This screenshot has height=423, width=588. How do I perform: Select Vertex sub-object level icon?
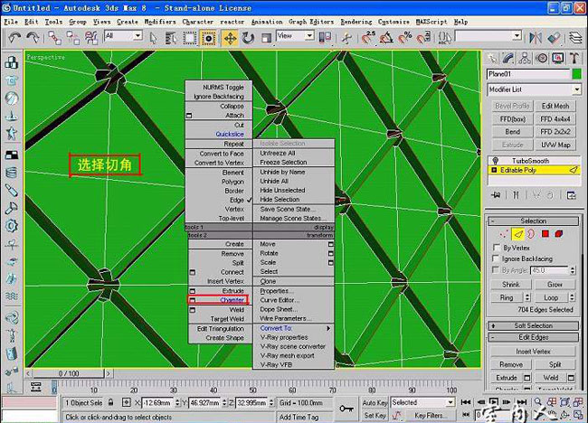(x=504, y=234)
